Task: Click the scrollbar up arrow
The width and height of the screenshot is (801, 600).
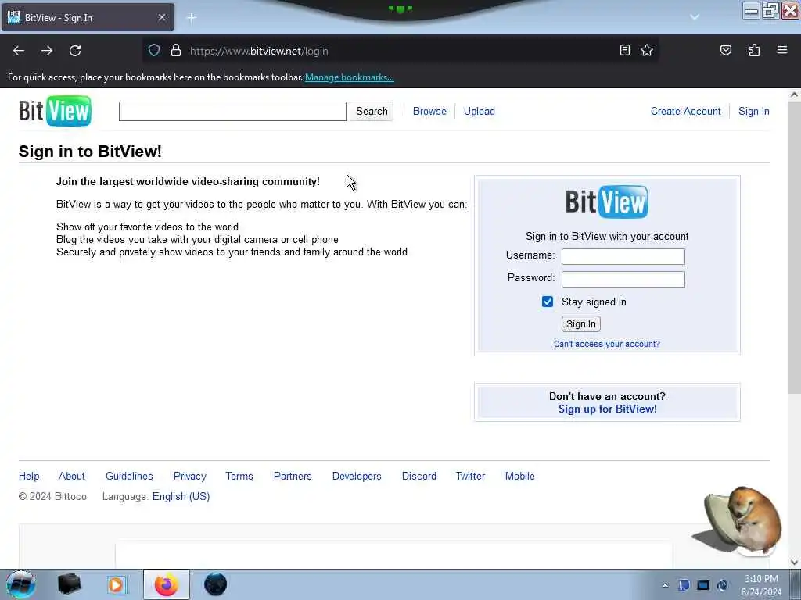Action: tap(794, 95)
